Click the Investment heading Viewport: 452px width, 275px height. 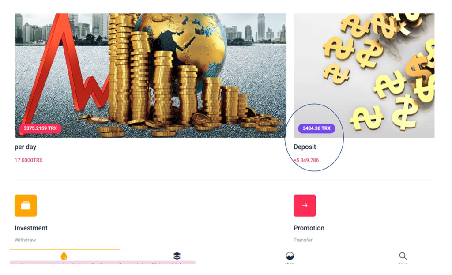point(31,228)
